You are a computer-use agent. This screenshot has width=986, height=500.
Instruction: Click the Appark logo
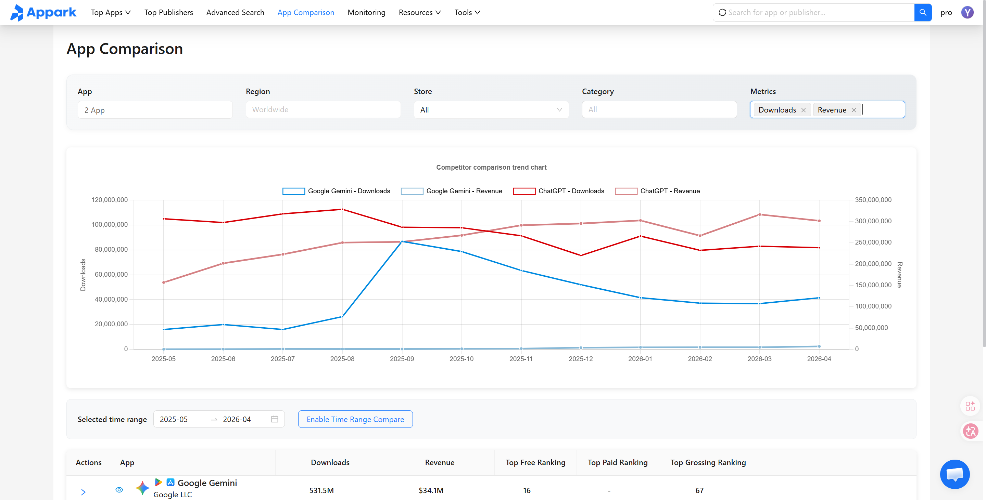[x=43, y=13]
